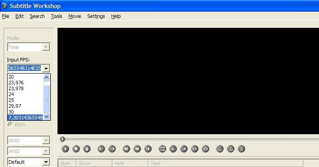
Task: Select 23,976 in the FPS list
Action: click(26, 83)
